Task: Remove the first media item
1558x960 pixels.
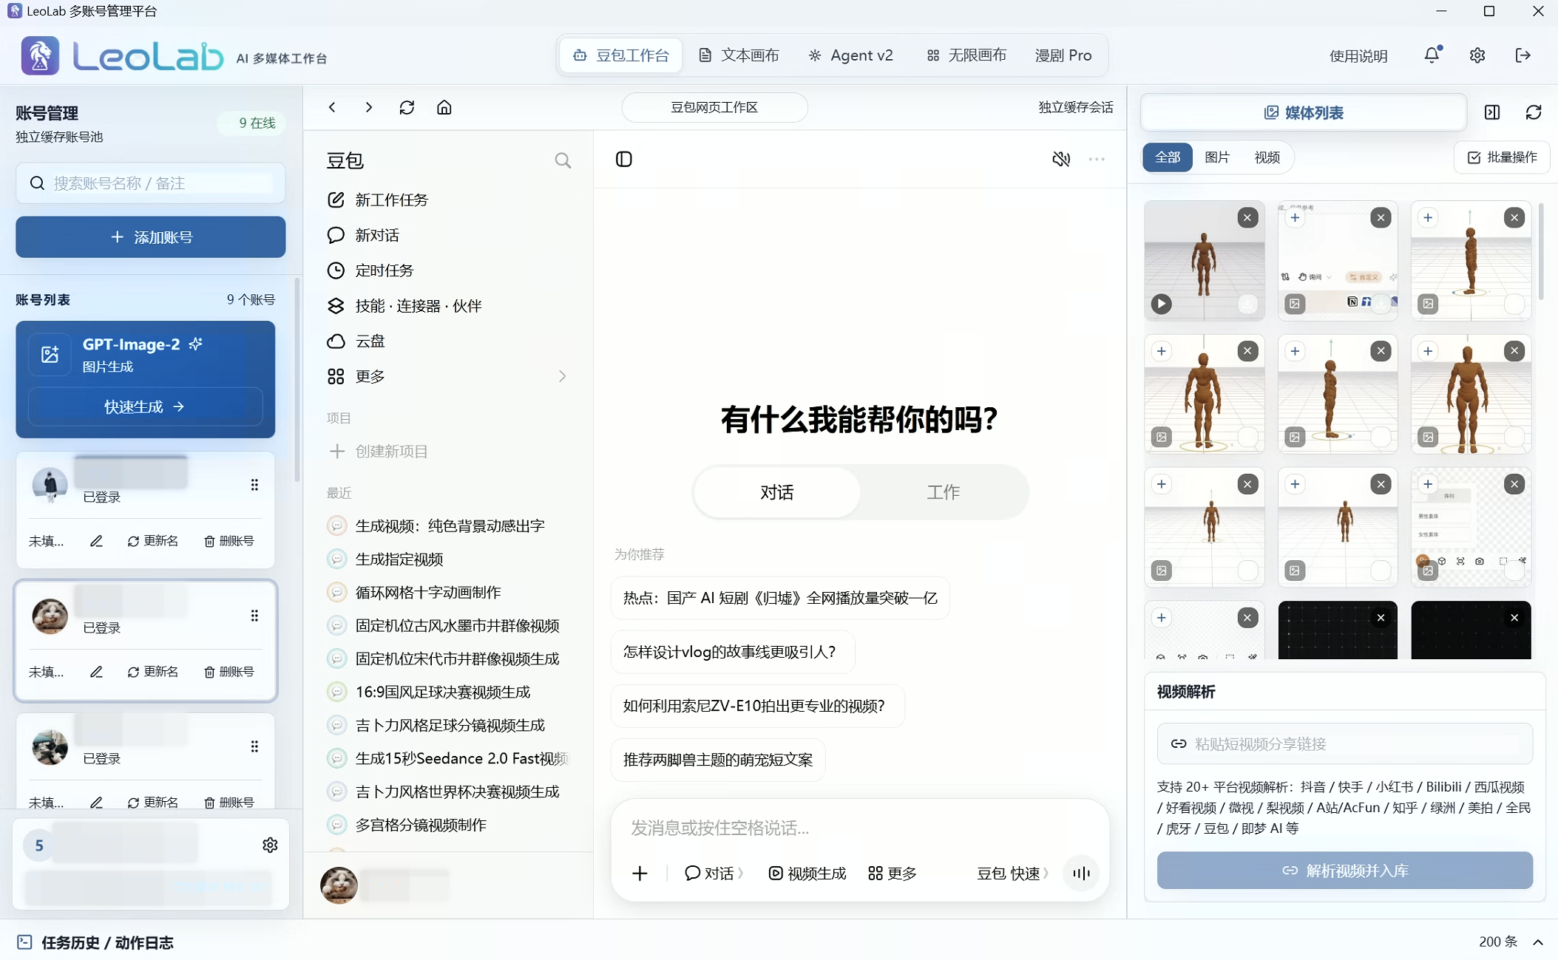Action: [1247, 217]
